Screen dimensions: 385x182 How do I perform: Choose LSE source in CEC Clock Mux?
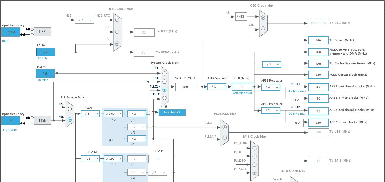(263, 28)
